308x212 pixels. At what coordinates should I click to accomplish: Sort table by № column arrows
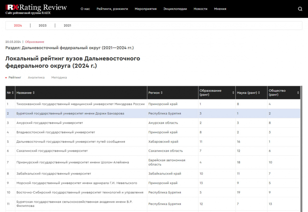coord(13,93)
